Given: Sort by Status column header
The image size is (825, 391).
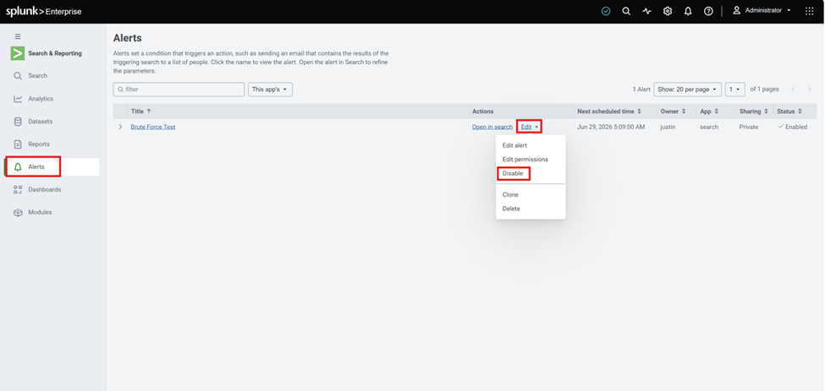Looking at the screenshot, I should click(x=789, y=111).
